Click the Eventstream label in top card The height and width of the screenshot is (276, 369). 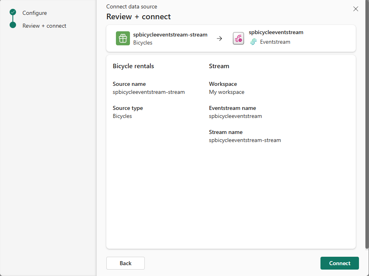275,42
